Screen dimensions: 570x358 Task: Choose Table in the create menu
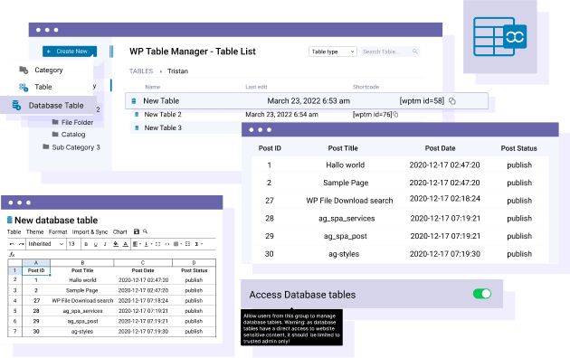43,87
